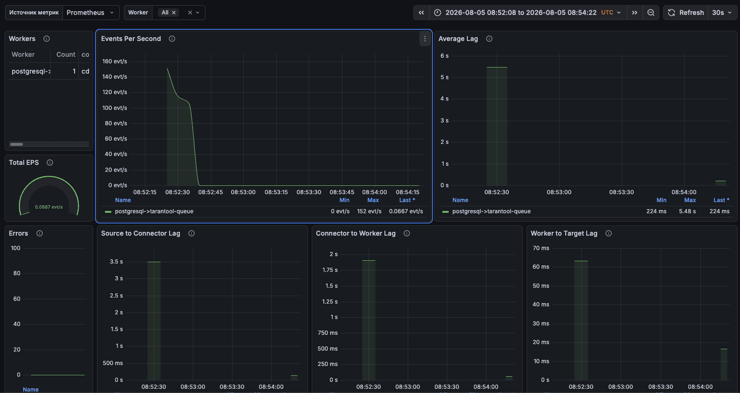Click the postgresql-> worker table cell
The width and height of the screenshot is (740, 393).
point(31,71)
